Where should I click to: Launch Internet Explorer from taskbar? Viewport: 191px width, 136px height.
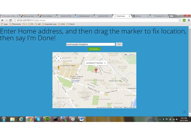(21, 119)
